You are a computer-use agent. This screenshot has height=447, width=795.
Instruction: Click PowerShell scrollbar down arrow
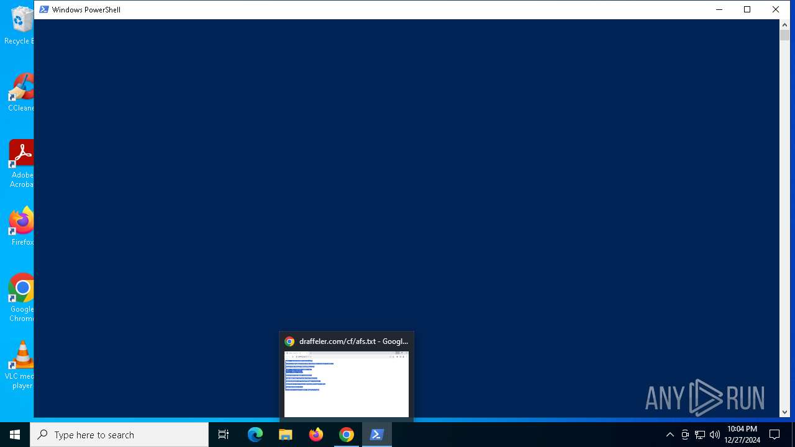784,412
